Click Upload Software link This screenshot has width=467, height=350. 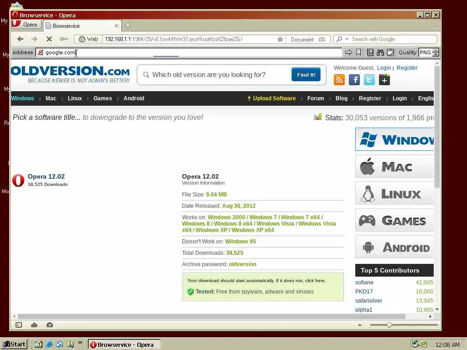click(271, 98)
